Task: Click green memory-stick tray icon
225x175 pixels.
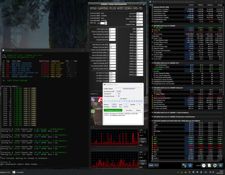Action: tap(186, 172)
